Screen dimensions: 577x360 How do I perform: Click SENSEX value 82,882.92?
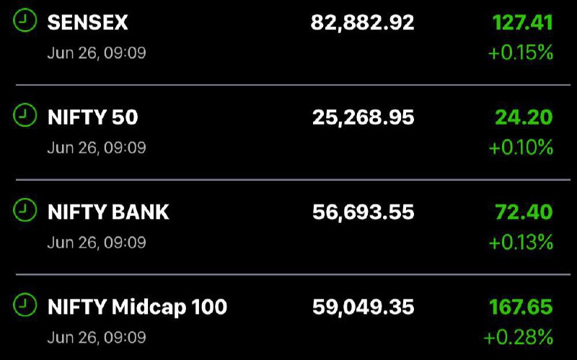pyautogui.click(x=363, y=23)
